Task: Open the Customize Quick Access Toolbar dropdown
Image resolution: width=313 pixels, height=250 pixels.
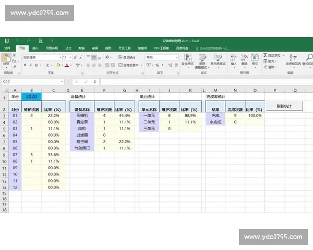Action: tap(52, 41)
